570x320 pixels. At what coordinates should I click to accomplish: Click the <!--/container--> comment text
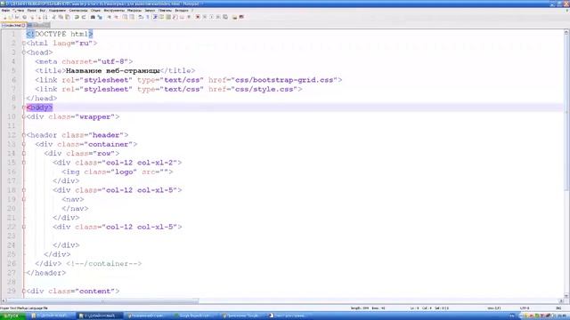tap(103, 264)
